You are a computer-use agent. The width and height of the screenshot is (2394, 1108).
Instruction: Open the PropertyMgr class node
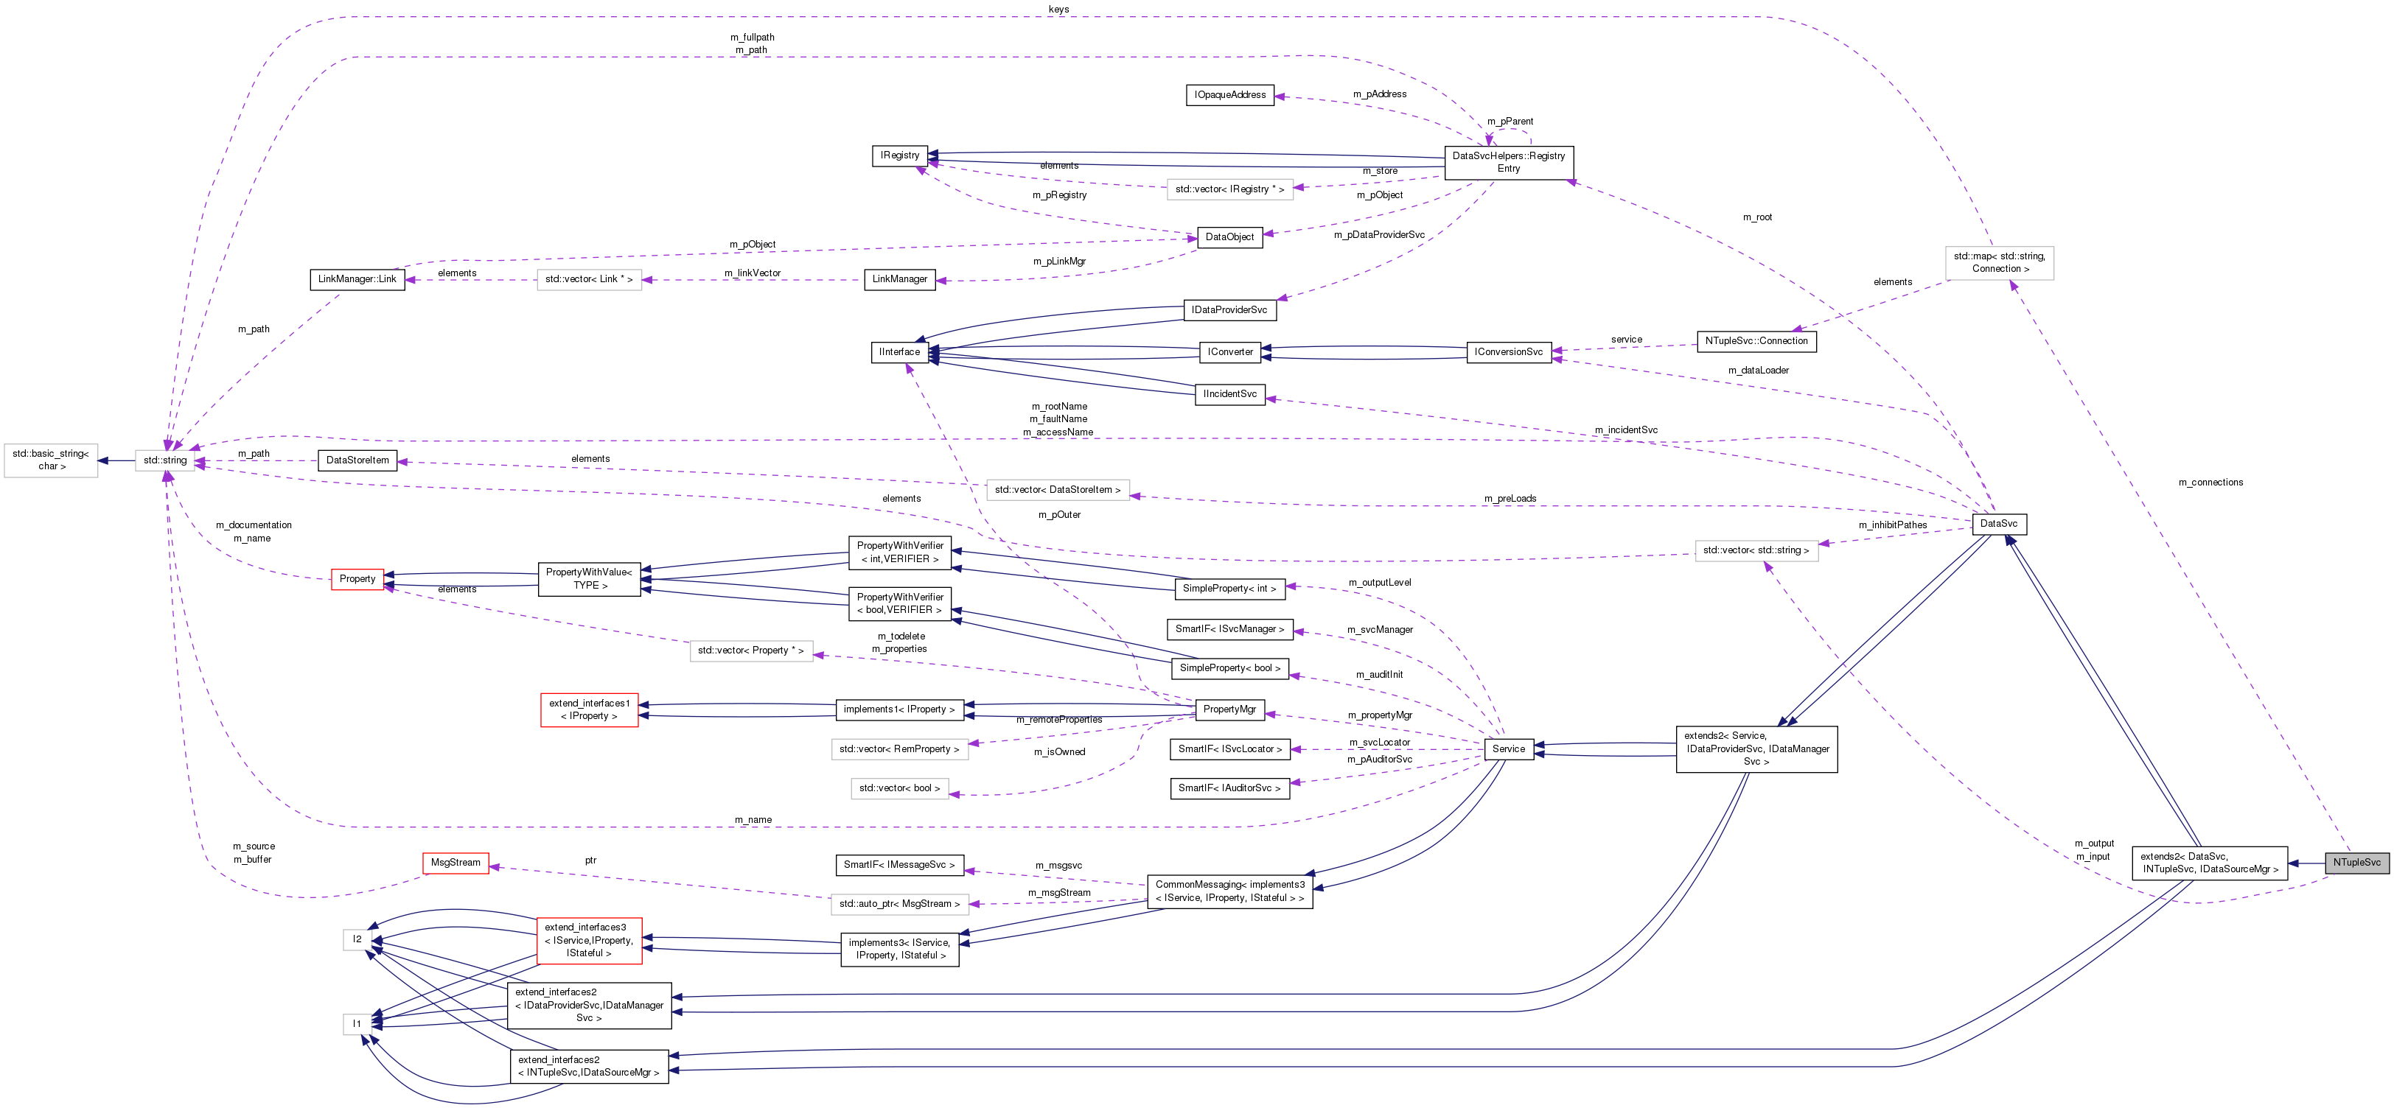(x=1229, y=709)
